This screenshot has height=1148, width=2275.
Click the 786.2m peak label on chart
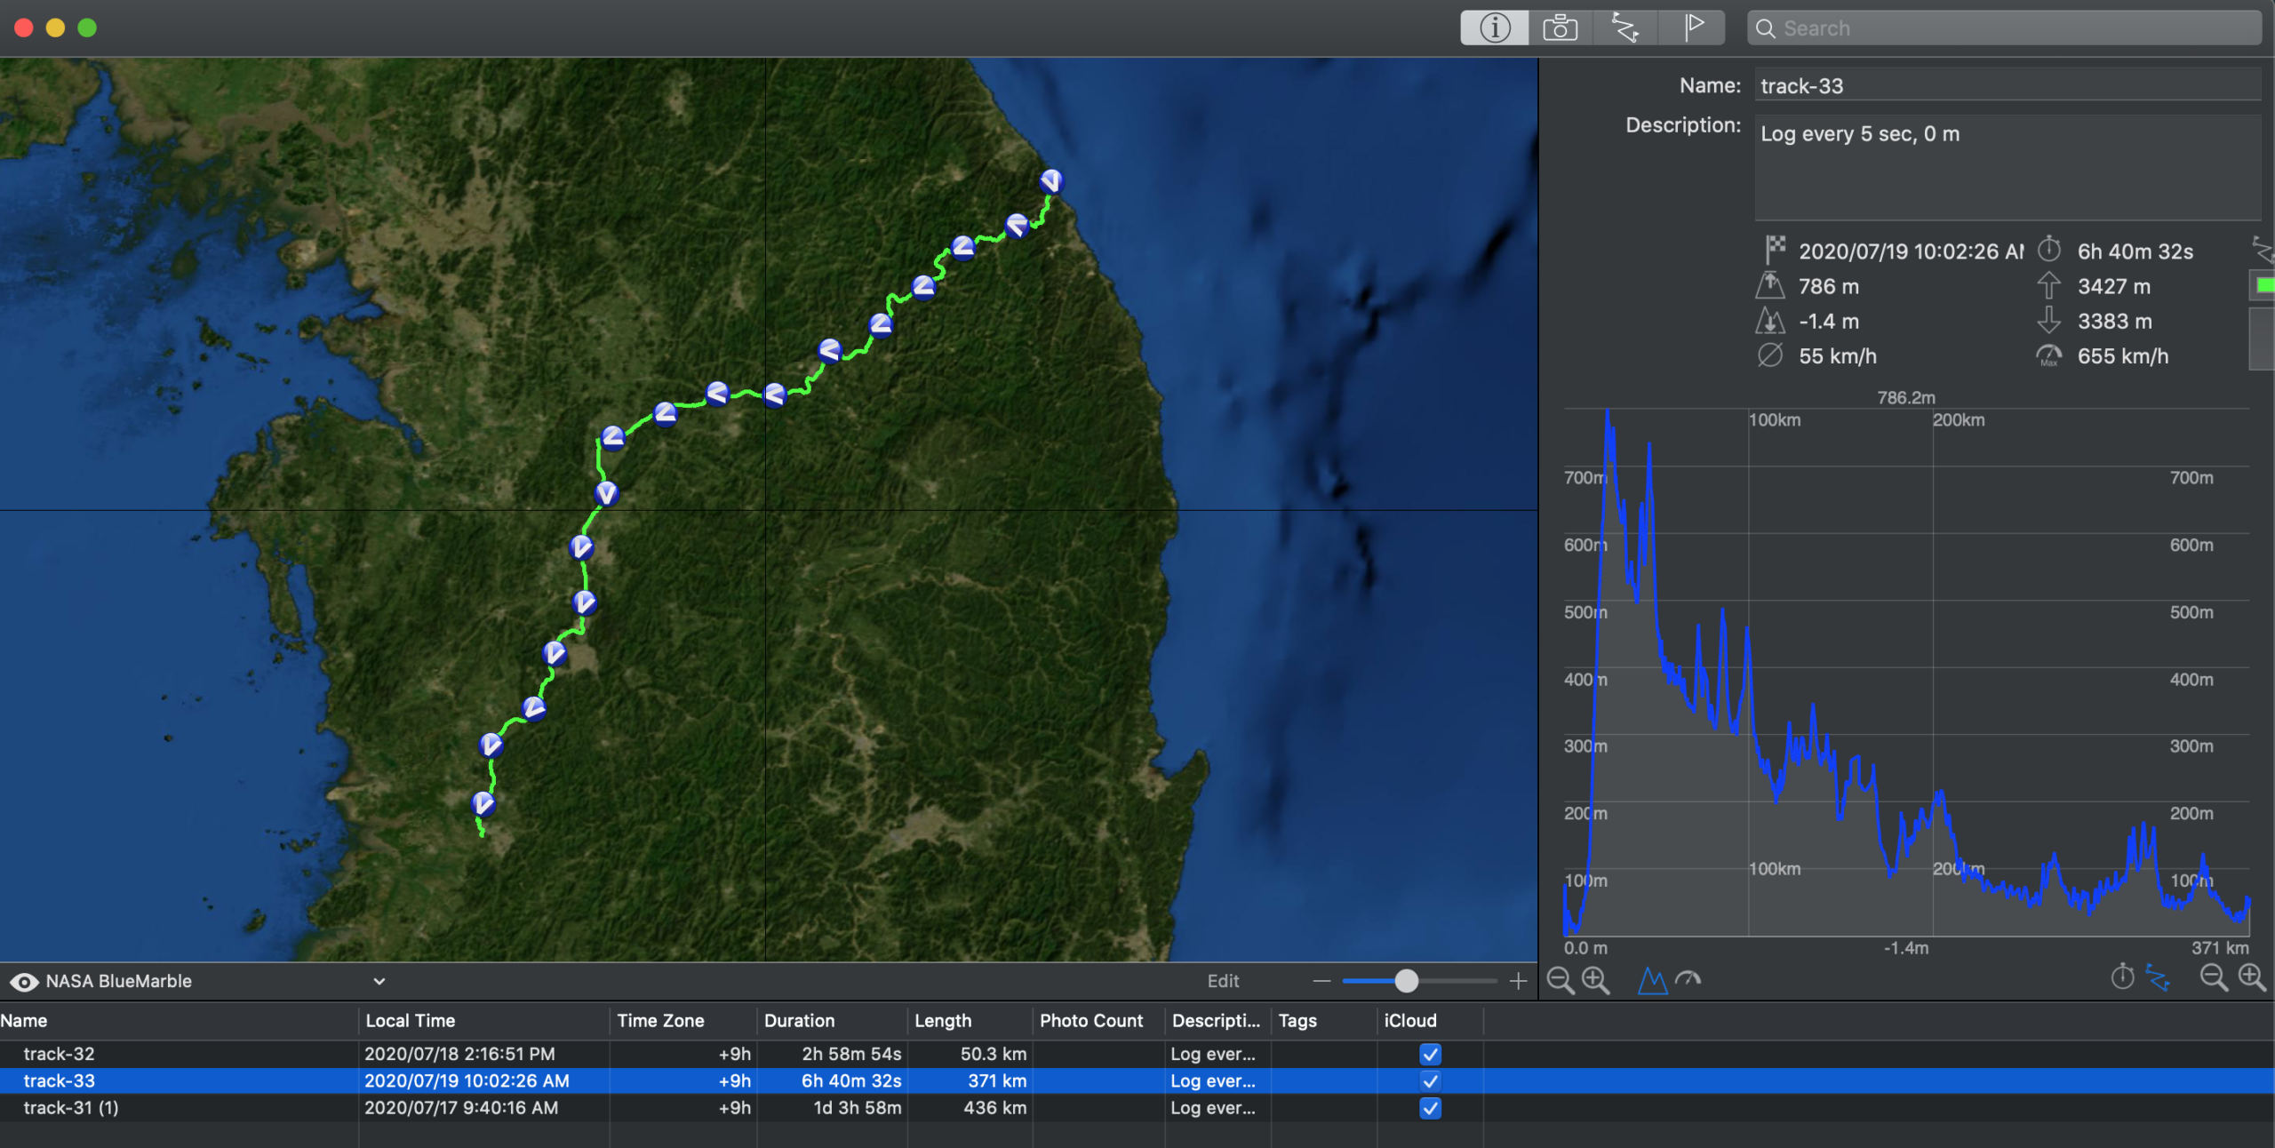coord(1905,397)
